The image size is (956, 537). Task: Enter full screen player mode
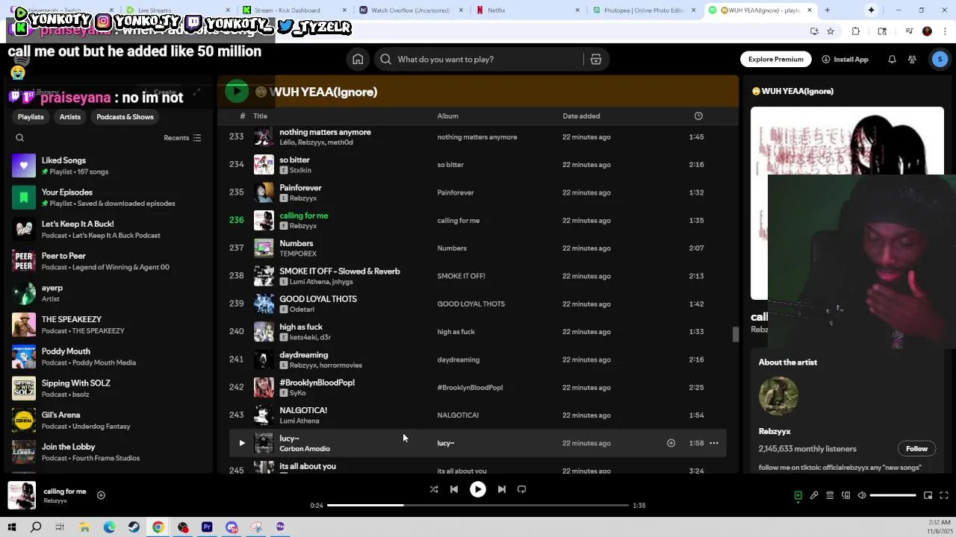pos(944,495)
